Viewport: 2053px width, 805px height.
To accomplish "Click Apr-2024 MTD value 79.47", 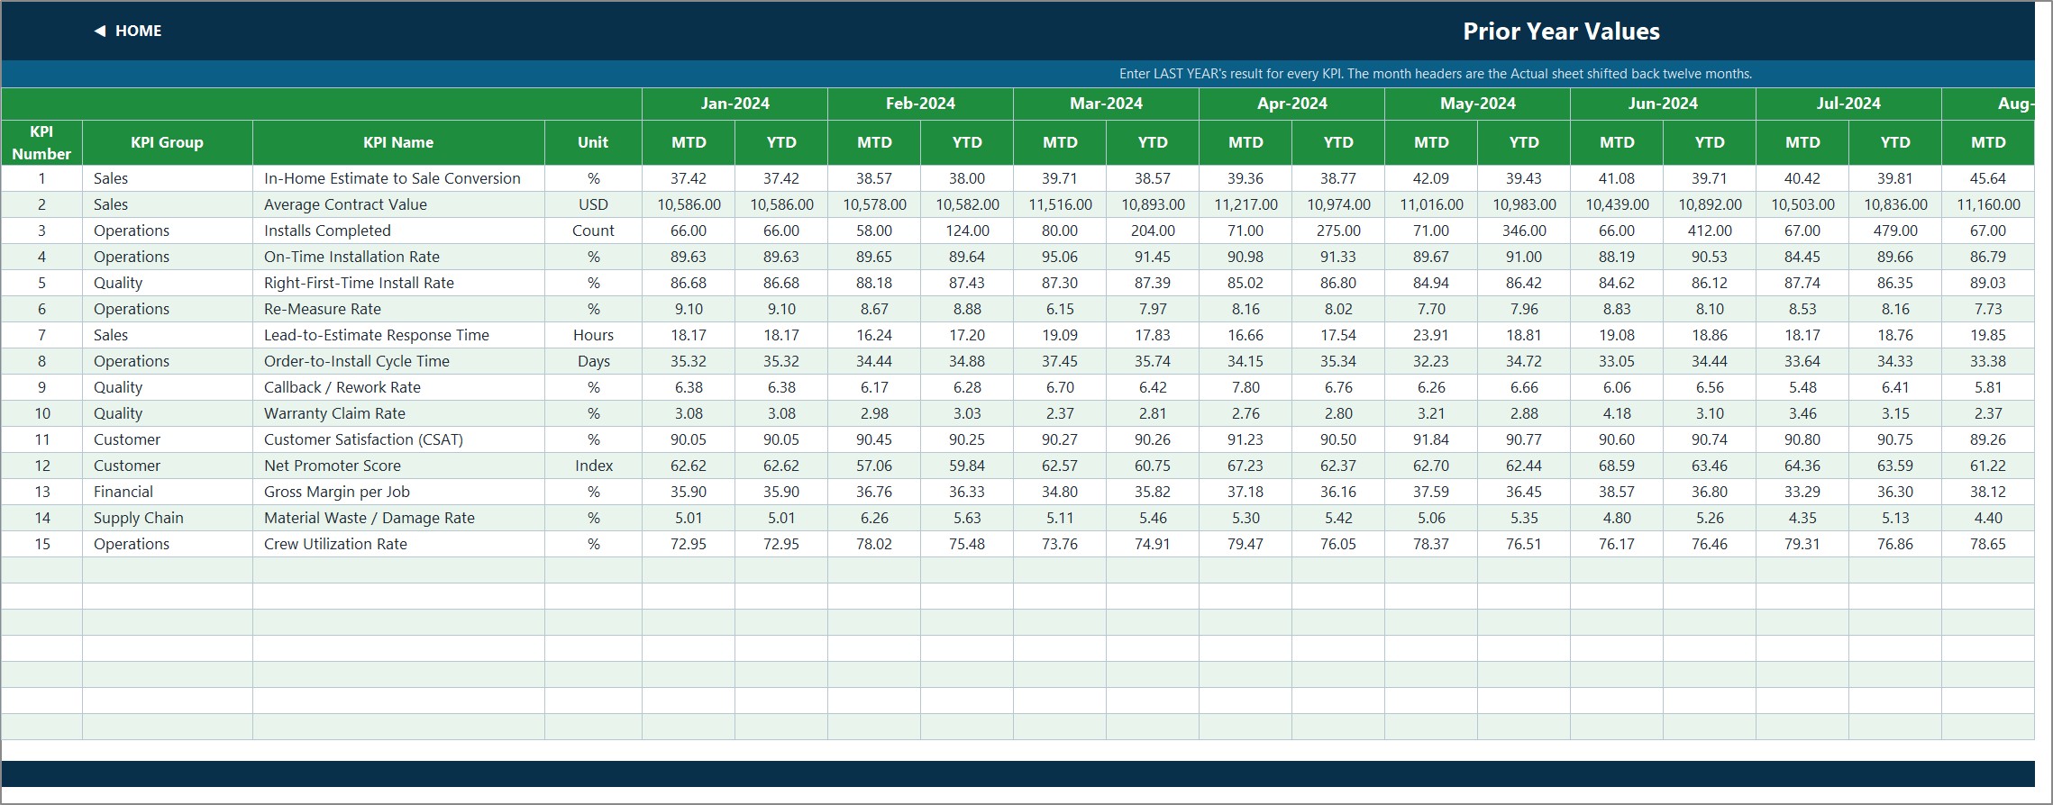I will (x=1245, y=544).
